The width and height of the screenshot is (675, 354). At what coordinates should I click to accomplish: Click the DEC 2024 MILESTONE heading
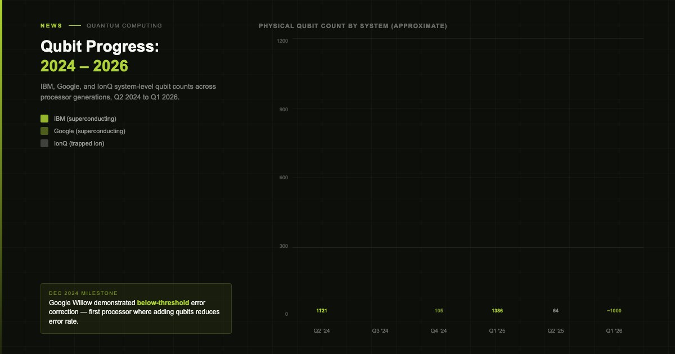[83, 293]
